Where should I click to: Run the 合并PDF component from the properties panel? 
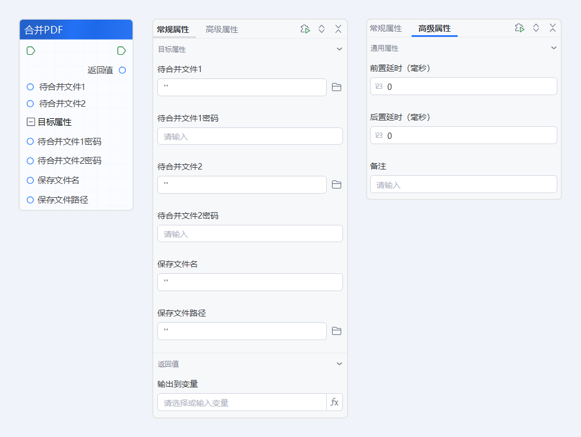point(305,28)
